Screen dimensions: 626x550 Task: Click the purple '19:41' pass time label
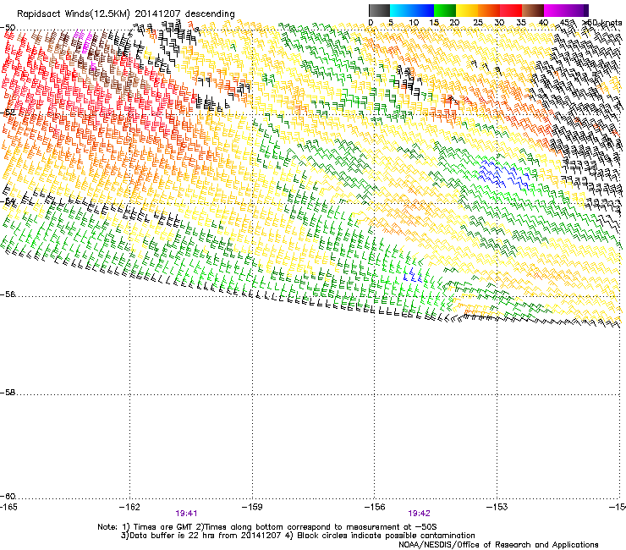[x=186, y=514]
